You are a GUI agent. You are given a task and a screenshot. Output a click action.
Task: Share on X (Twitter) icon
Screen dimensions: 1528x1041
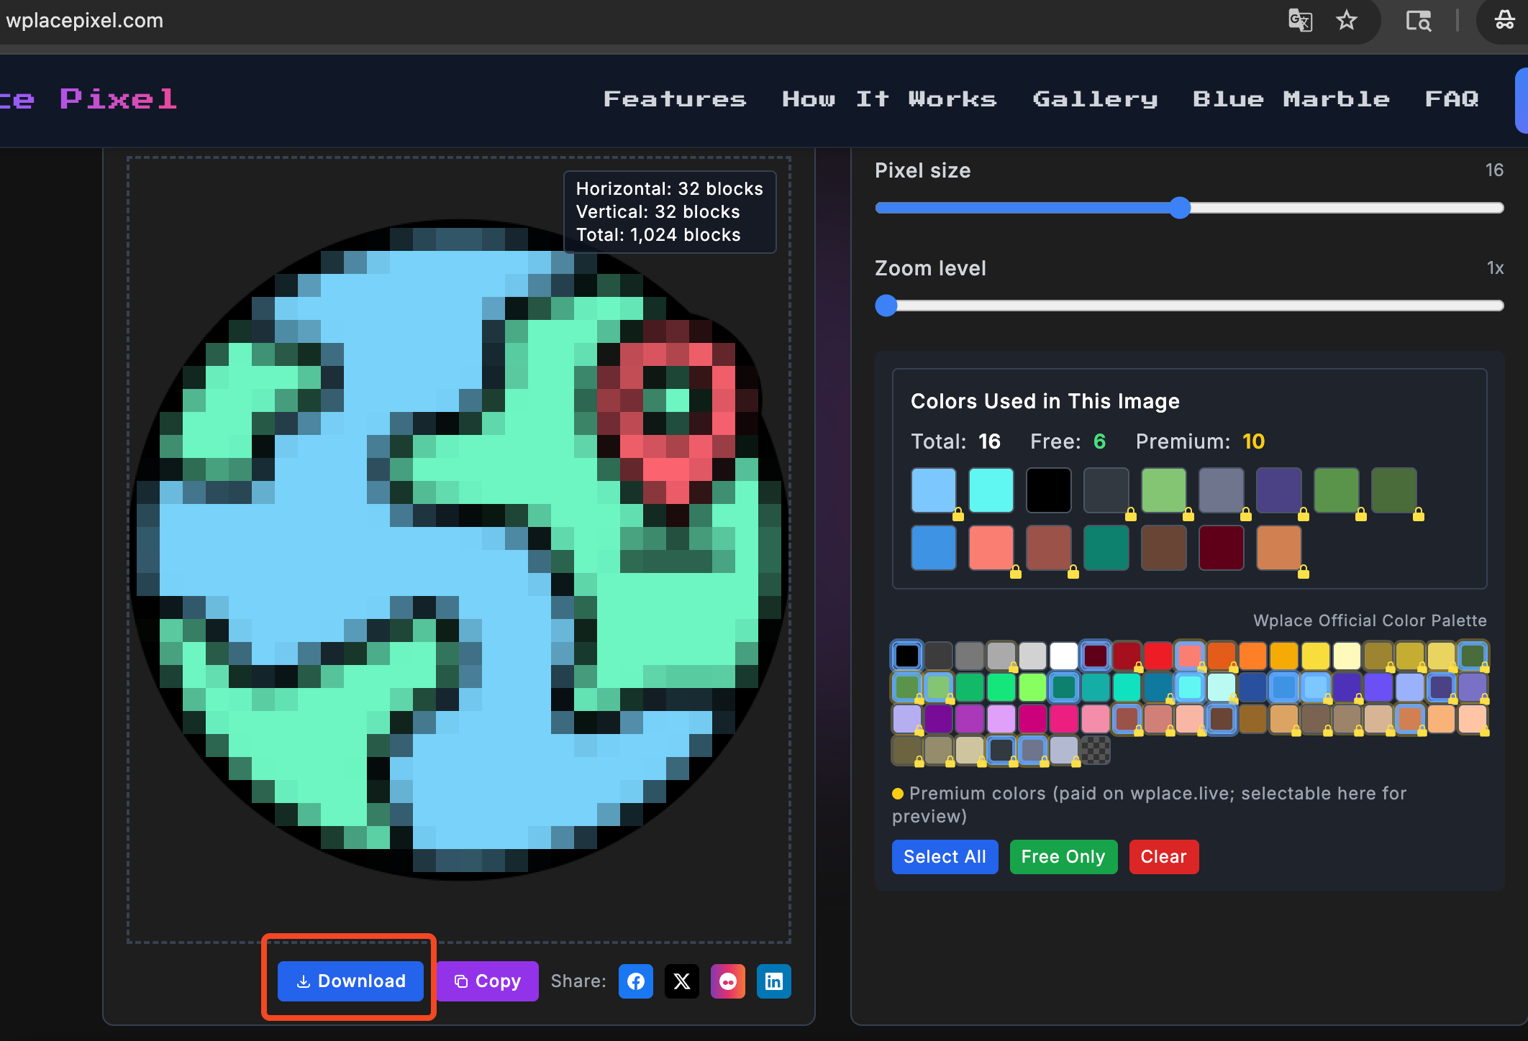pos(681,981)
